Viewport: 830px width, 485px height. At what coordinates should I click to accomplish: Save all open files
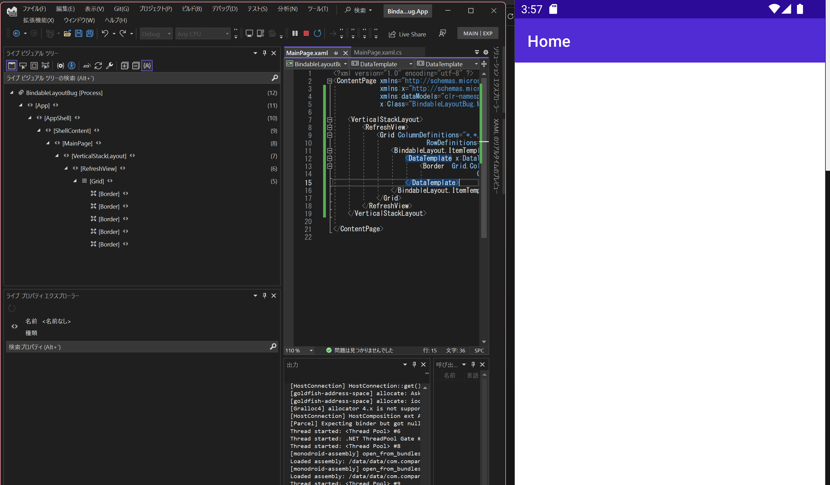point(90,33)
